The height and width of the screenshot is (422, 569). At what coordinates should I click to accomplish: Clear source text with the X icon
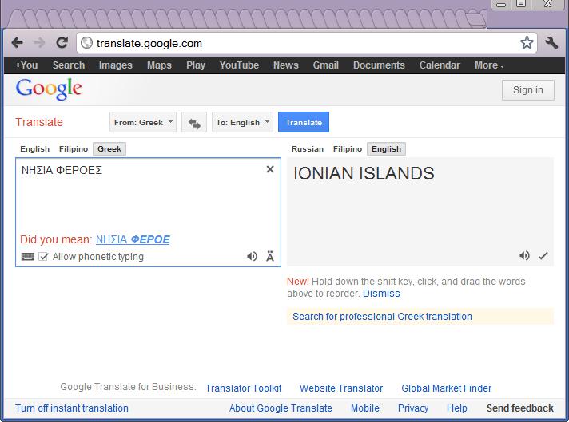270,169
